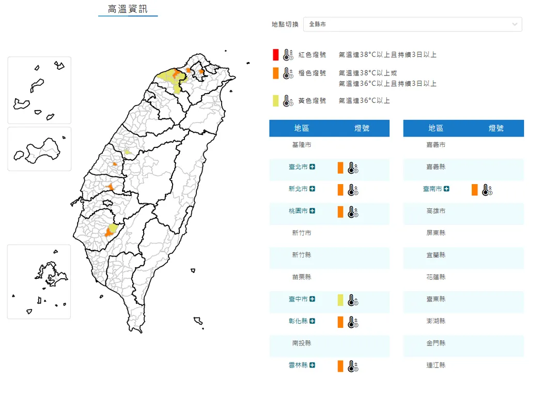This screenshot has height=393, width=558.
Task: Click thermometer icon beside 橙色燈號 legend
Action: pos(288,73)
